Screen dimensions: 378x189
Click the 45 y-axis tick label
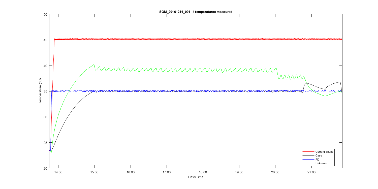pyautogui.click(x=46, y=40)
